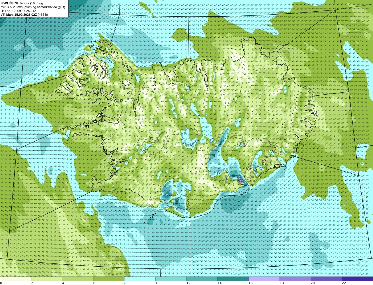
Task: Select the 8–10 m/s pale cyan legend swatch
Action: [x=140, y=279]
